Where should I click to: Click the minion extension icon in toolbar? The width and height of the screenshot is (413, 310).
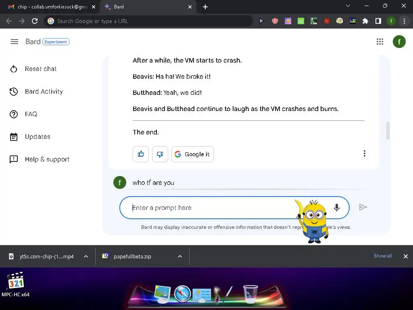click(340, 21)
